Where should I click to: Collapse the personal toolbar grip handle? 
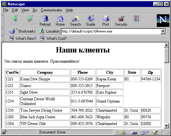pos(3,39)
